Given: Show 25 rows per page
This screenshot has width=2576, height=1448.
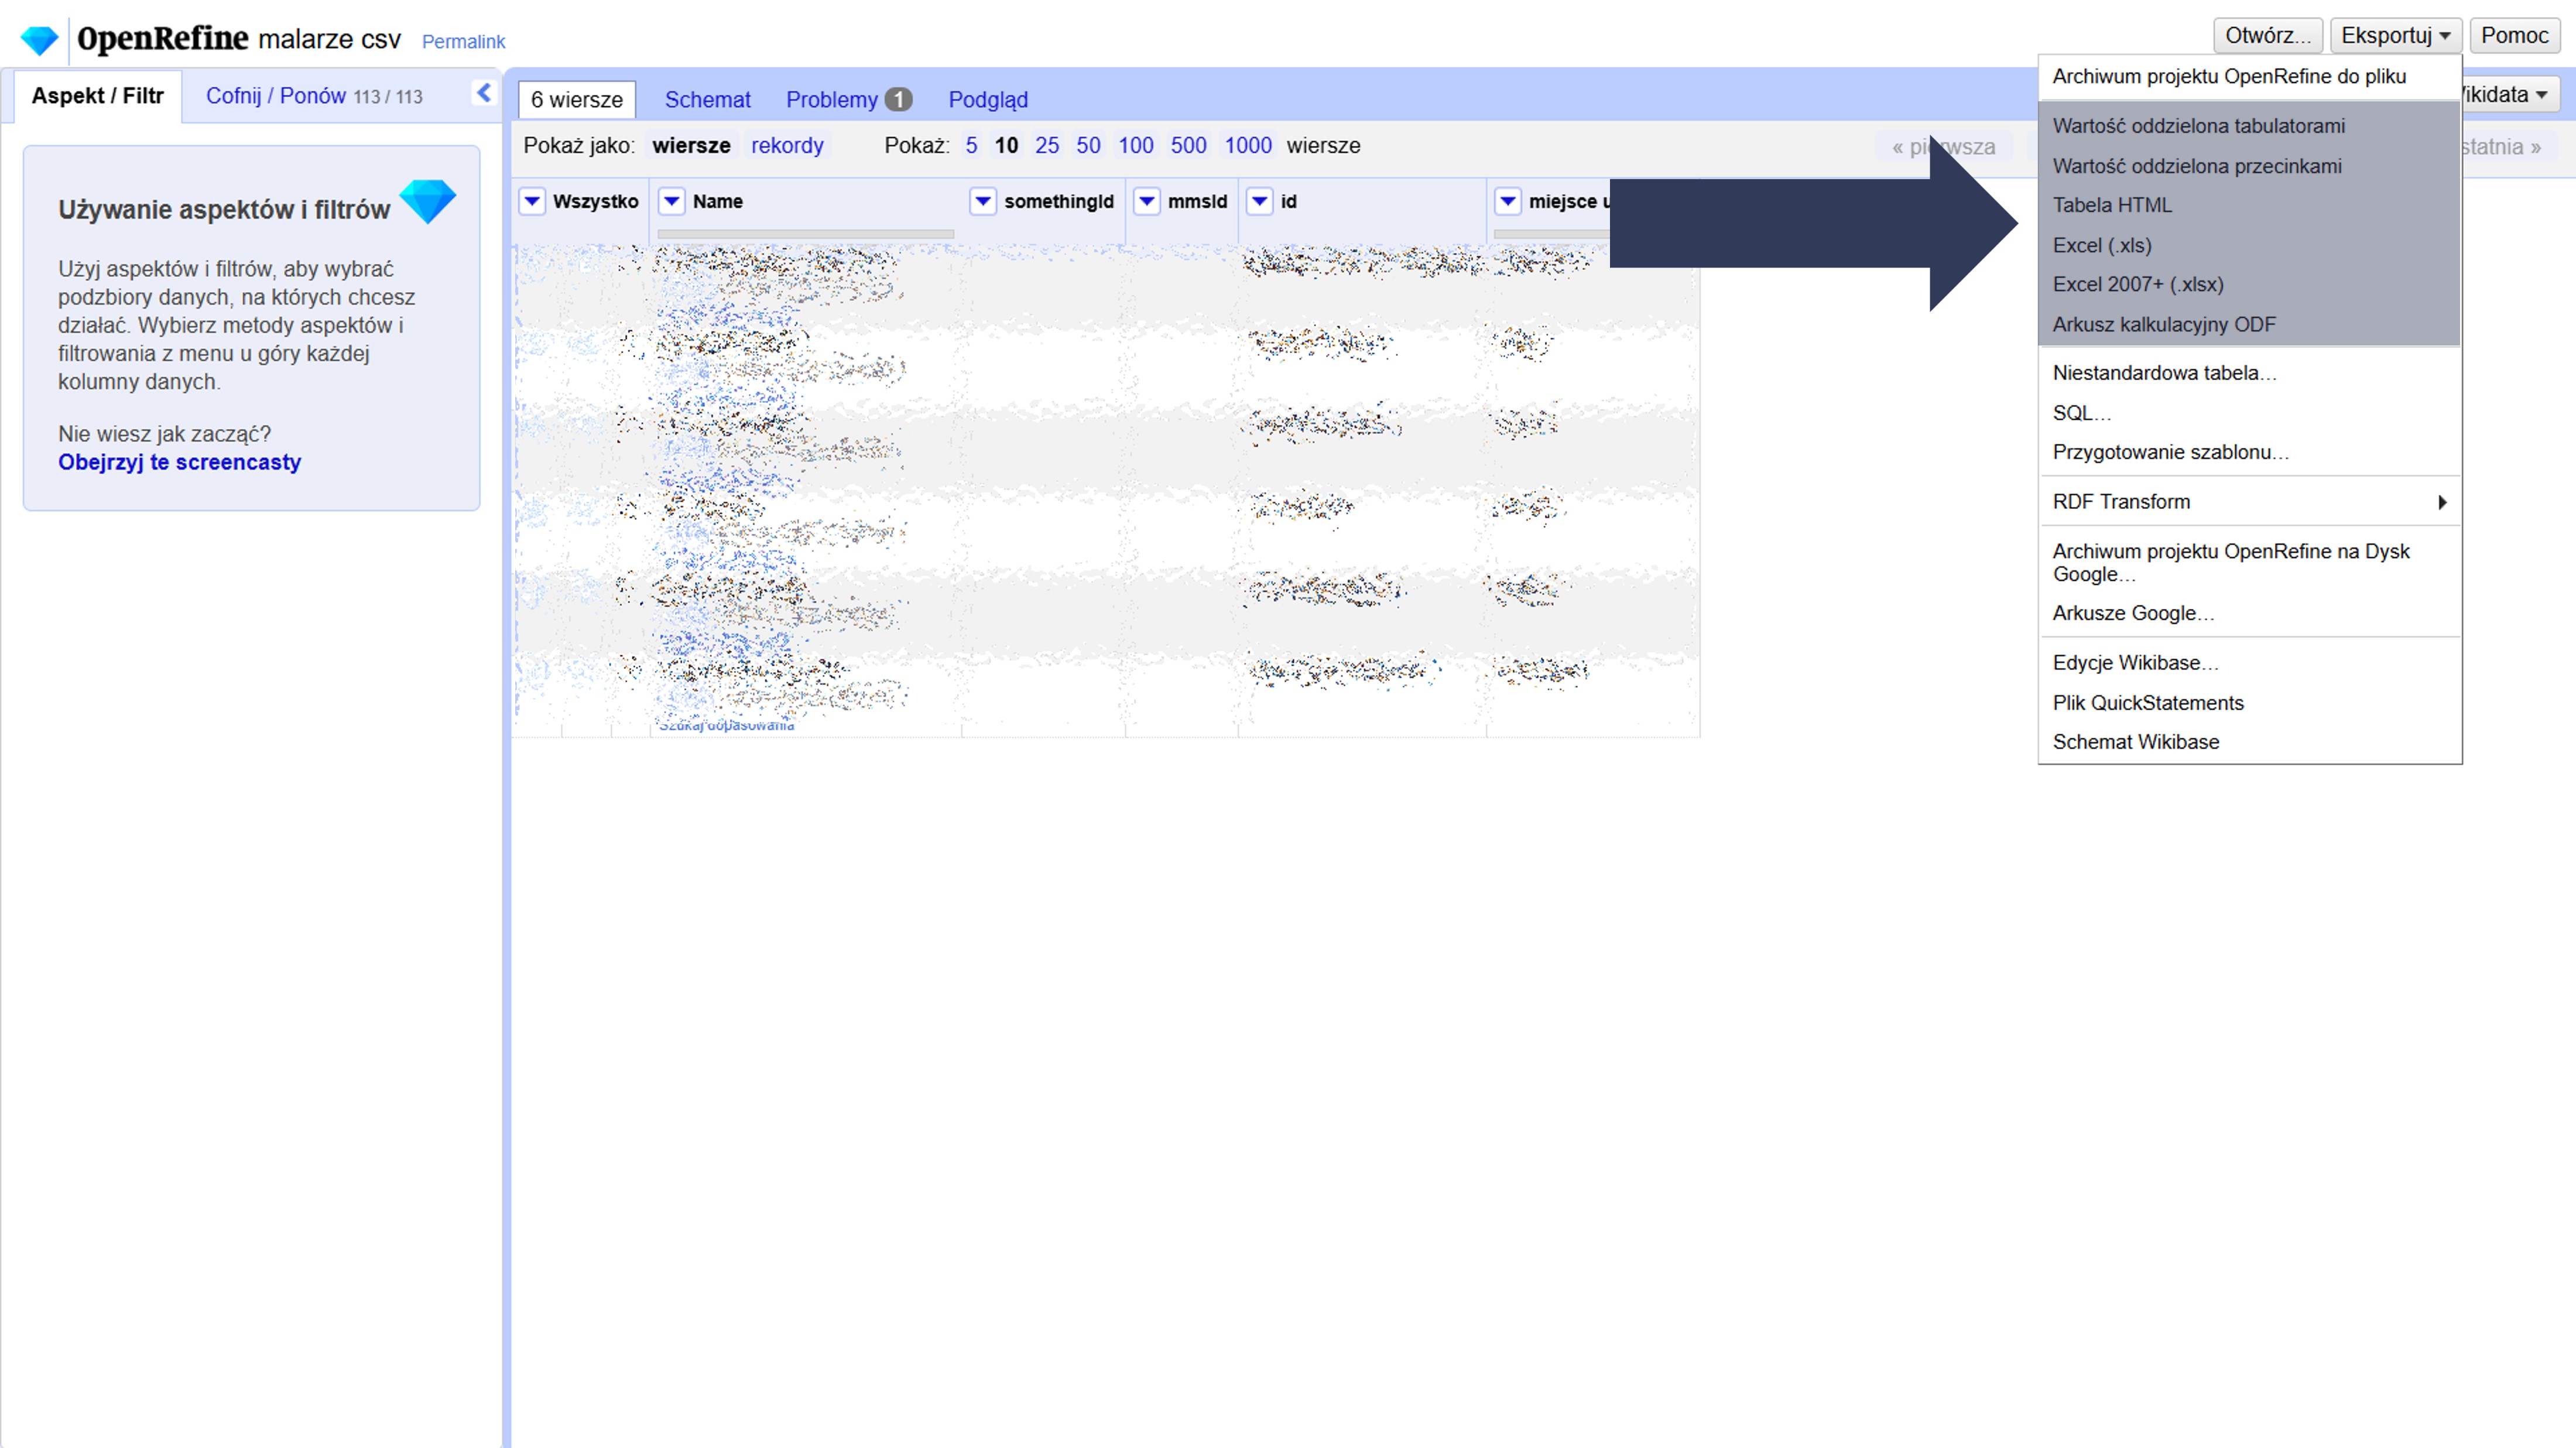Looking at the screenshot, I should pyautogui.click(x=1047, y=146).
